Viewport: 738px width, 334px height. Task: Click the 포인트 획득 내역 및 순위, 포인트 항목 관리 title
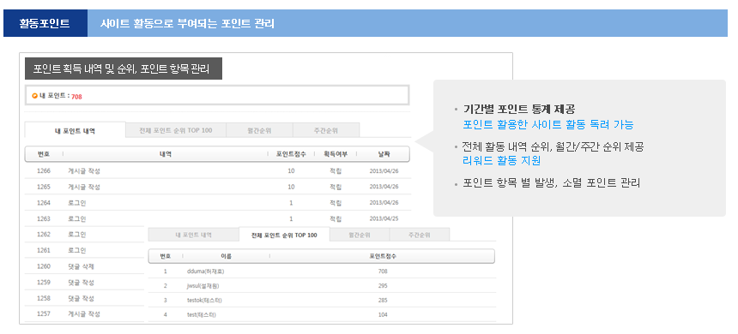(x=124, y=69)
